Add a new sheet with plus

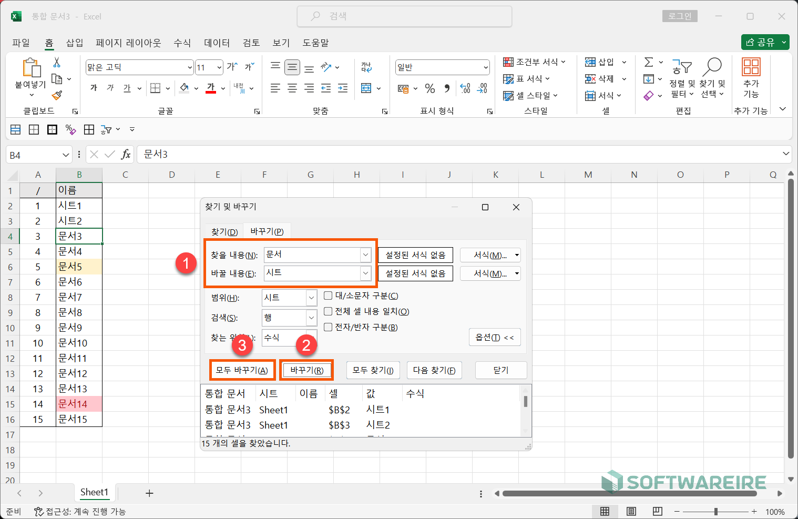point(149,493)
